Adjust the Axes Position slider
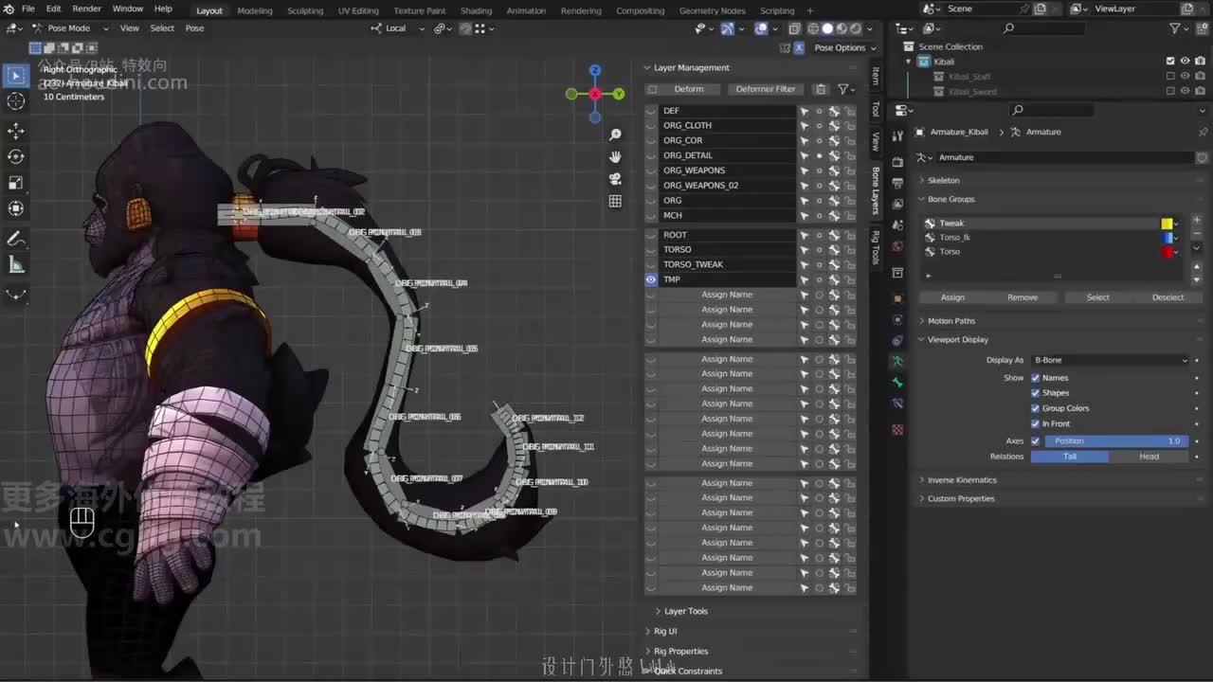Viewport: 1213px width, 682px height. (x=1116, y=441)
